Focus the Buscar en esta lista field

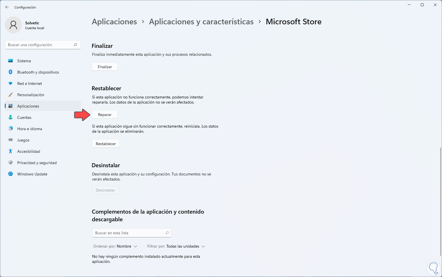132,233
